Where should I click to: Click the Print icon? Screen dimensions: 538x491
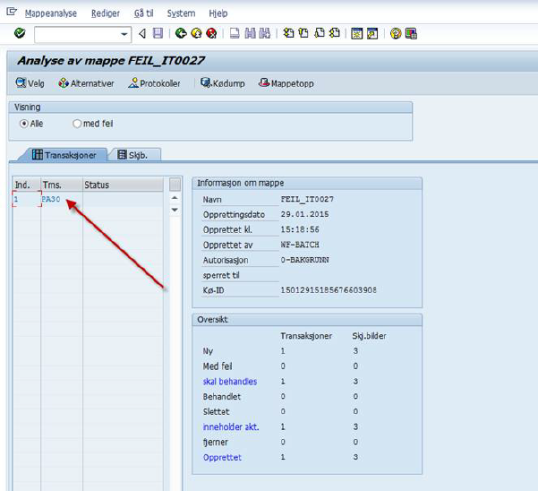pyautogui.click(x=235, y=33)
